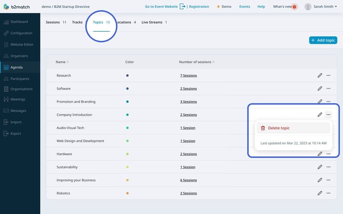Open the 2 Sessions link for Company Introduction
Image resolution: width=343 pixels, height=214 pixels.
pos(188,115)
